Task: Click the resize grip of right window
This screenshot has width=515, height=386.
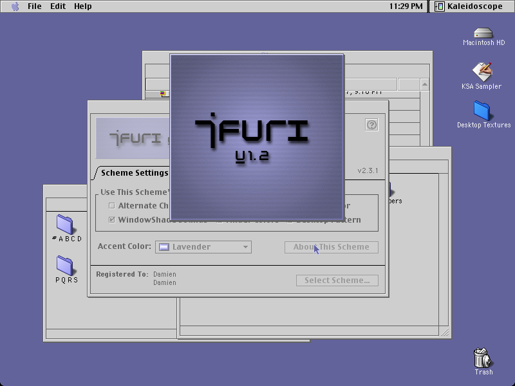Action: point(445,332)
